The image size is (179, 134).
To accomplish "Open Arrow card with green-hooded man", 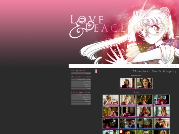I will pos(128,123).
